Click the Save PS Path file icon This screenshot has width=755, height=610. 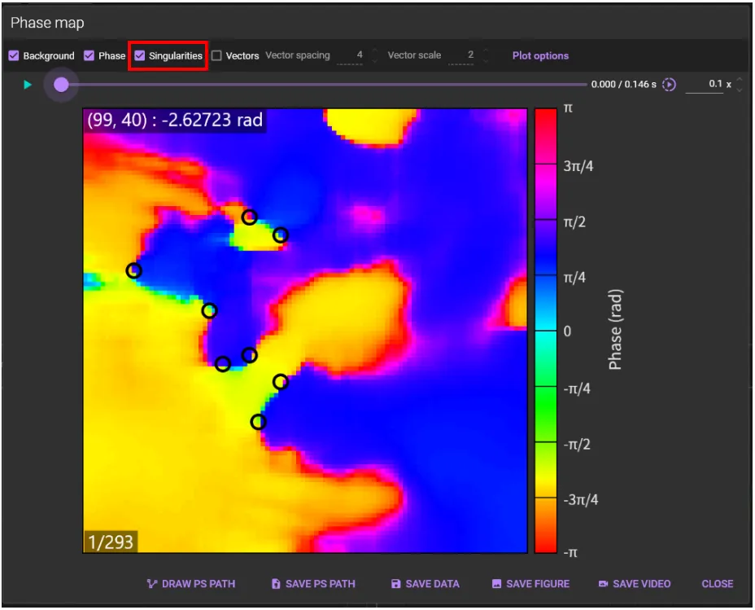276,584
